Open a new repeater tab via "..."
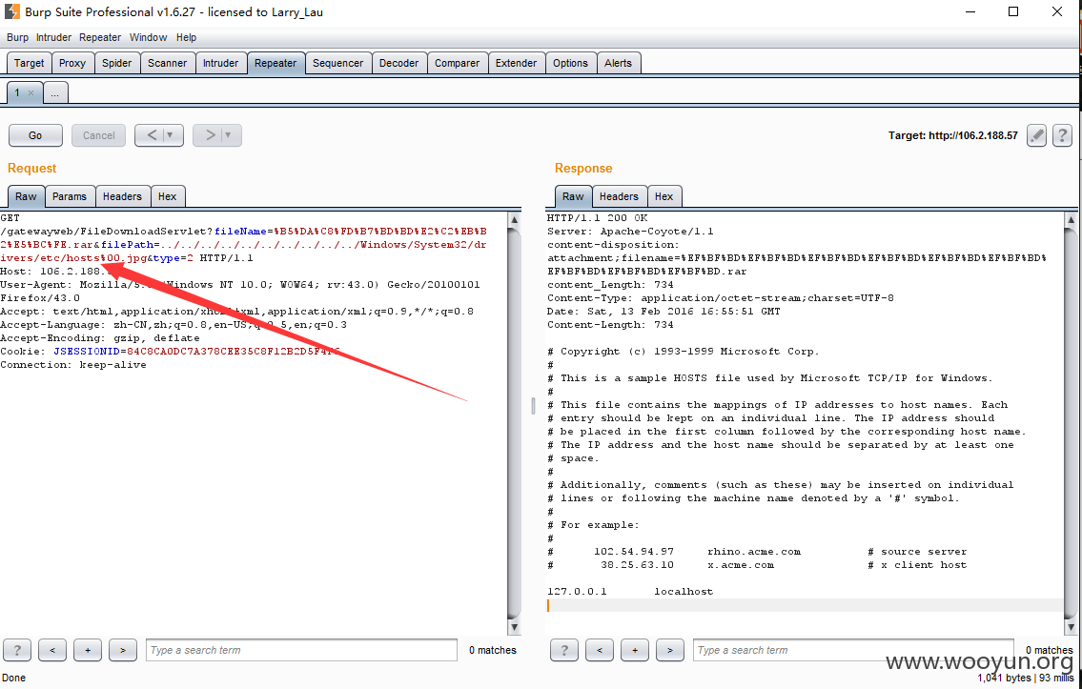This screenshot has height=689, width=1082. click(x=55, y=92)
